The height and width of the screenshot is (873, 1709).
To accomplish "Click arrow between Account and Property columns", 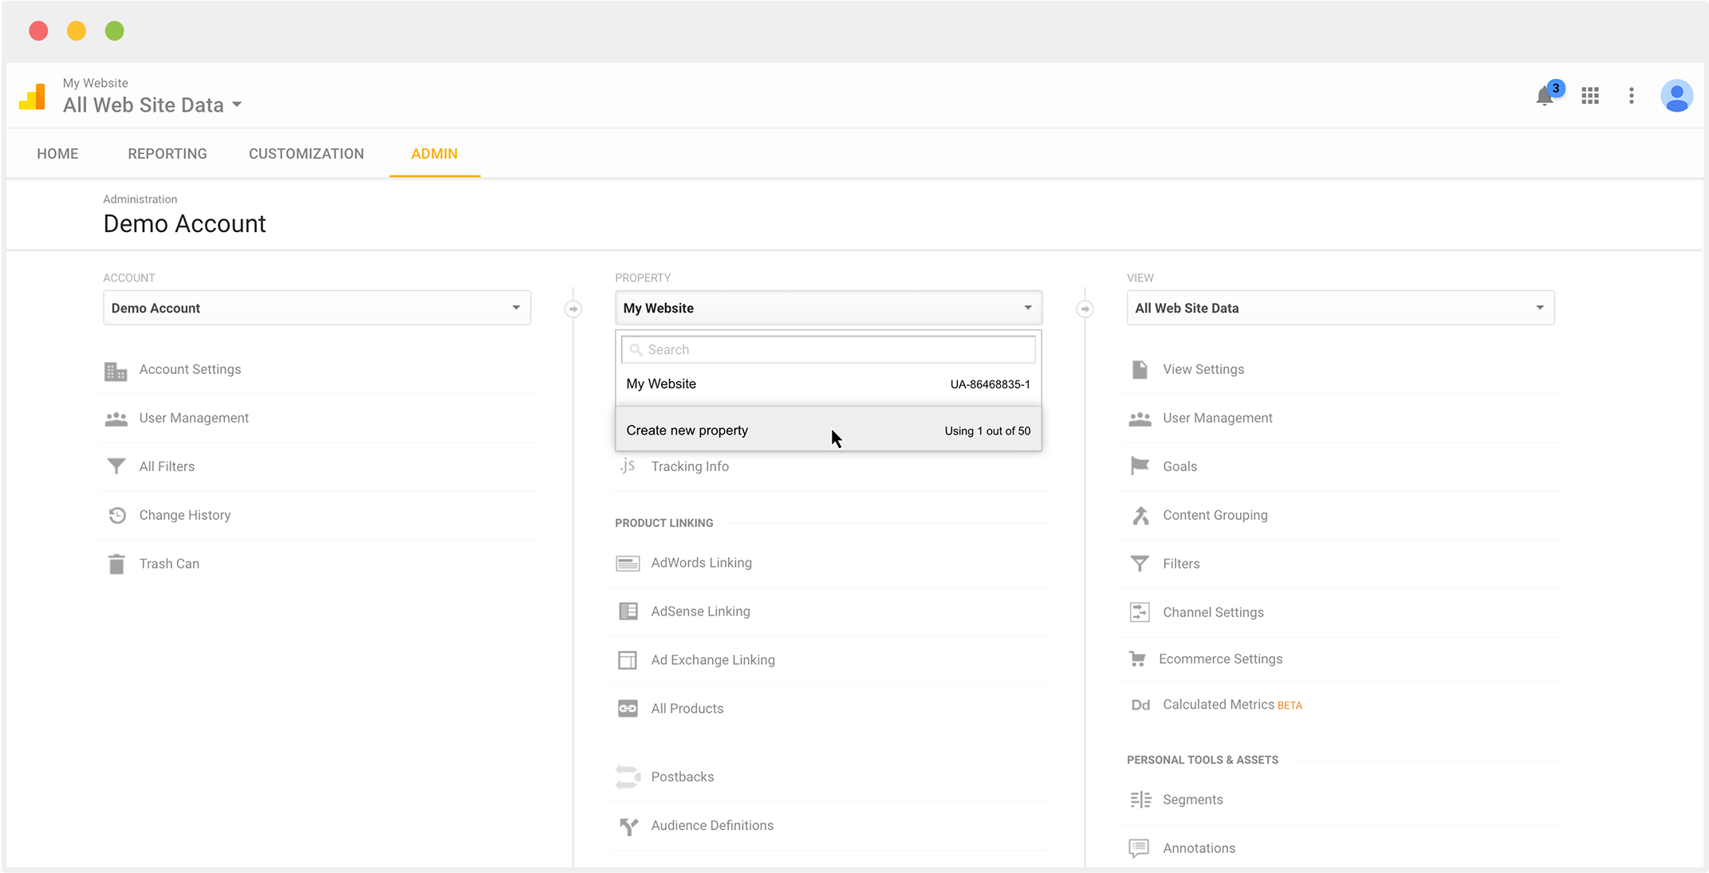I will click(x=573, y=309).
